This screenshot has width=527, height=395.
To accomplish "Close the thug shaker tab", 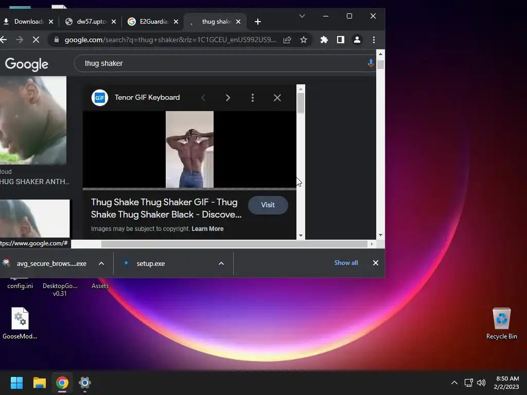I will click(238, 22).
